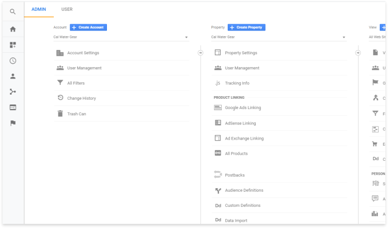This screenshot has height=228, width=388.
Task: Click the All Products link icon
Action: pyautogui.click(x=218, y=153)
